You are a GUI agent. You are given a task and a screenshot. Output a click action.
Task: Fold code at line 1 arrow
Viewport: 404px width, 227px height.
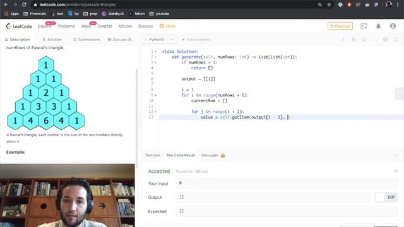pyautogui.click(x=156, y=52)
